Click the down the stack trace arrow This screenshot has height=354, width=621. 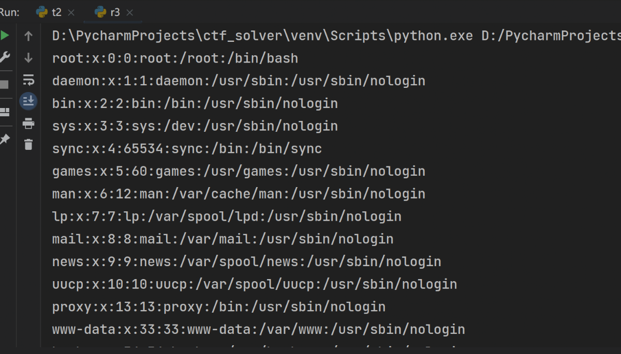(28, 58)
